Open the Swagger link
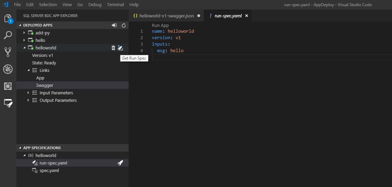This screenshot has width=392, height=187. 45,85
